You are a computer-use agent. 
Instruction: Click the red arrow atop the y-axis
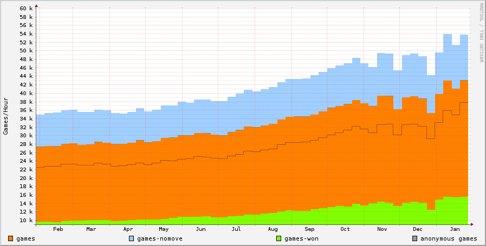coord(36,6)
